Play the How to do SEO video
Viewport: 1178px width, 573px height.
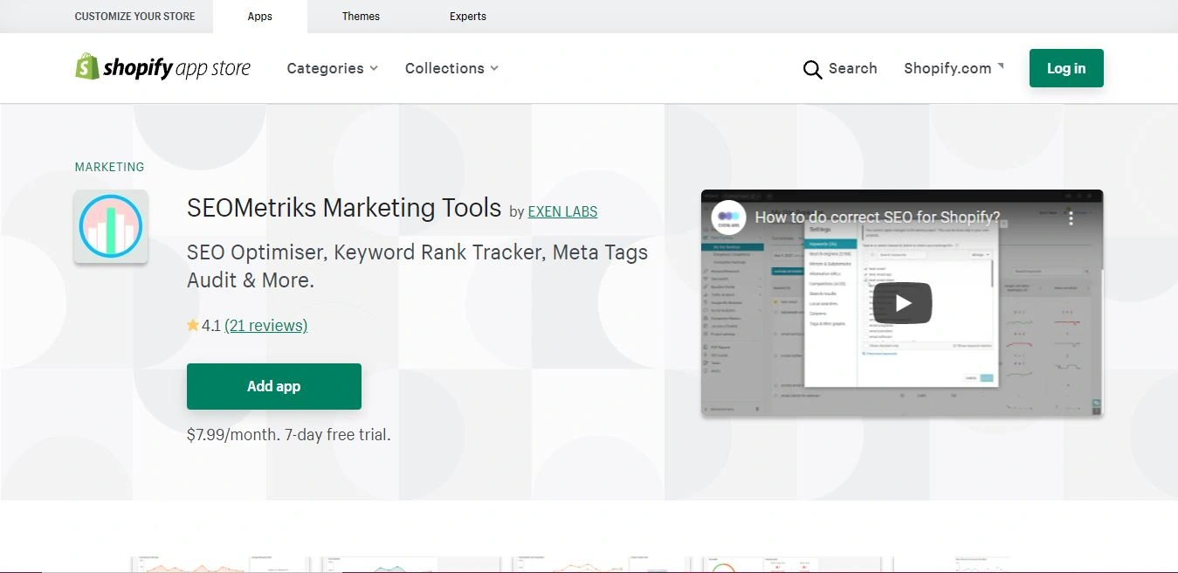[902, 303]
